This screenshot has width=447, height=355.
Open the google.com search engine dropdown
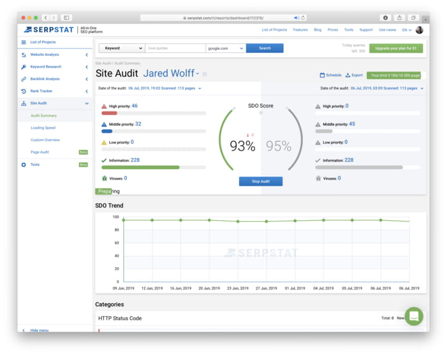tap(225, 48)
